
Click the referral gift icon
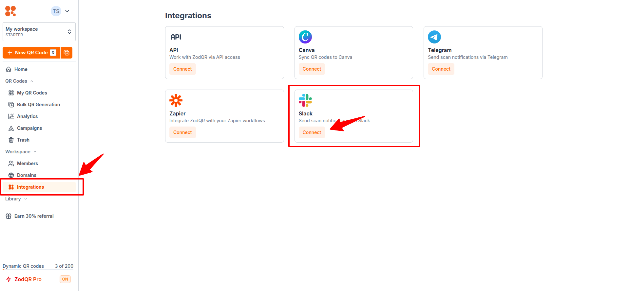tap(9, 216)
